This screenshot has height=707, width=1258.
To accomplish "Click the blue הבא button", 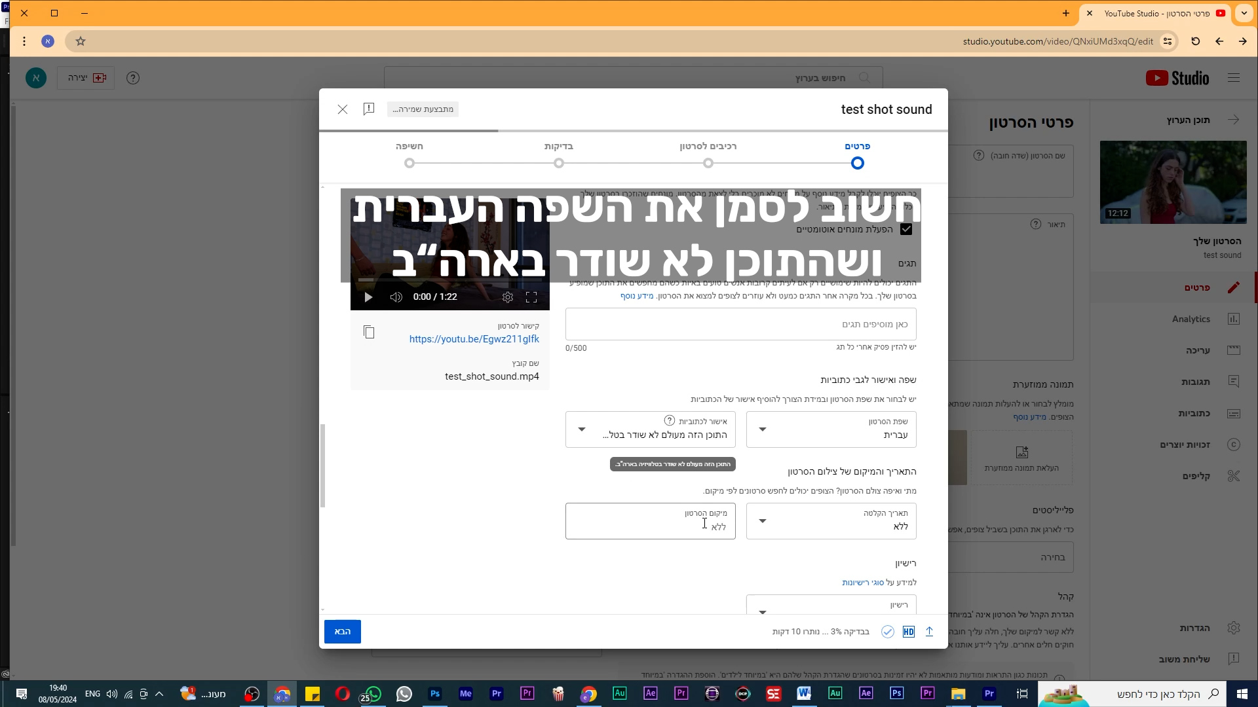I will click(343, 632).
